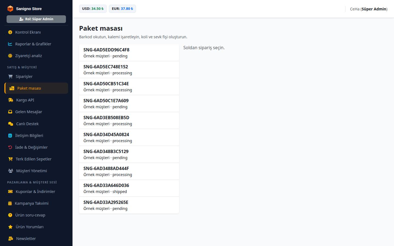Open shipped order SNG-6AD33A646D036
The width and height of the screenshot is (394, 246).
click(x=129, y=188)
